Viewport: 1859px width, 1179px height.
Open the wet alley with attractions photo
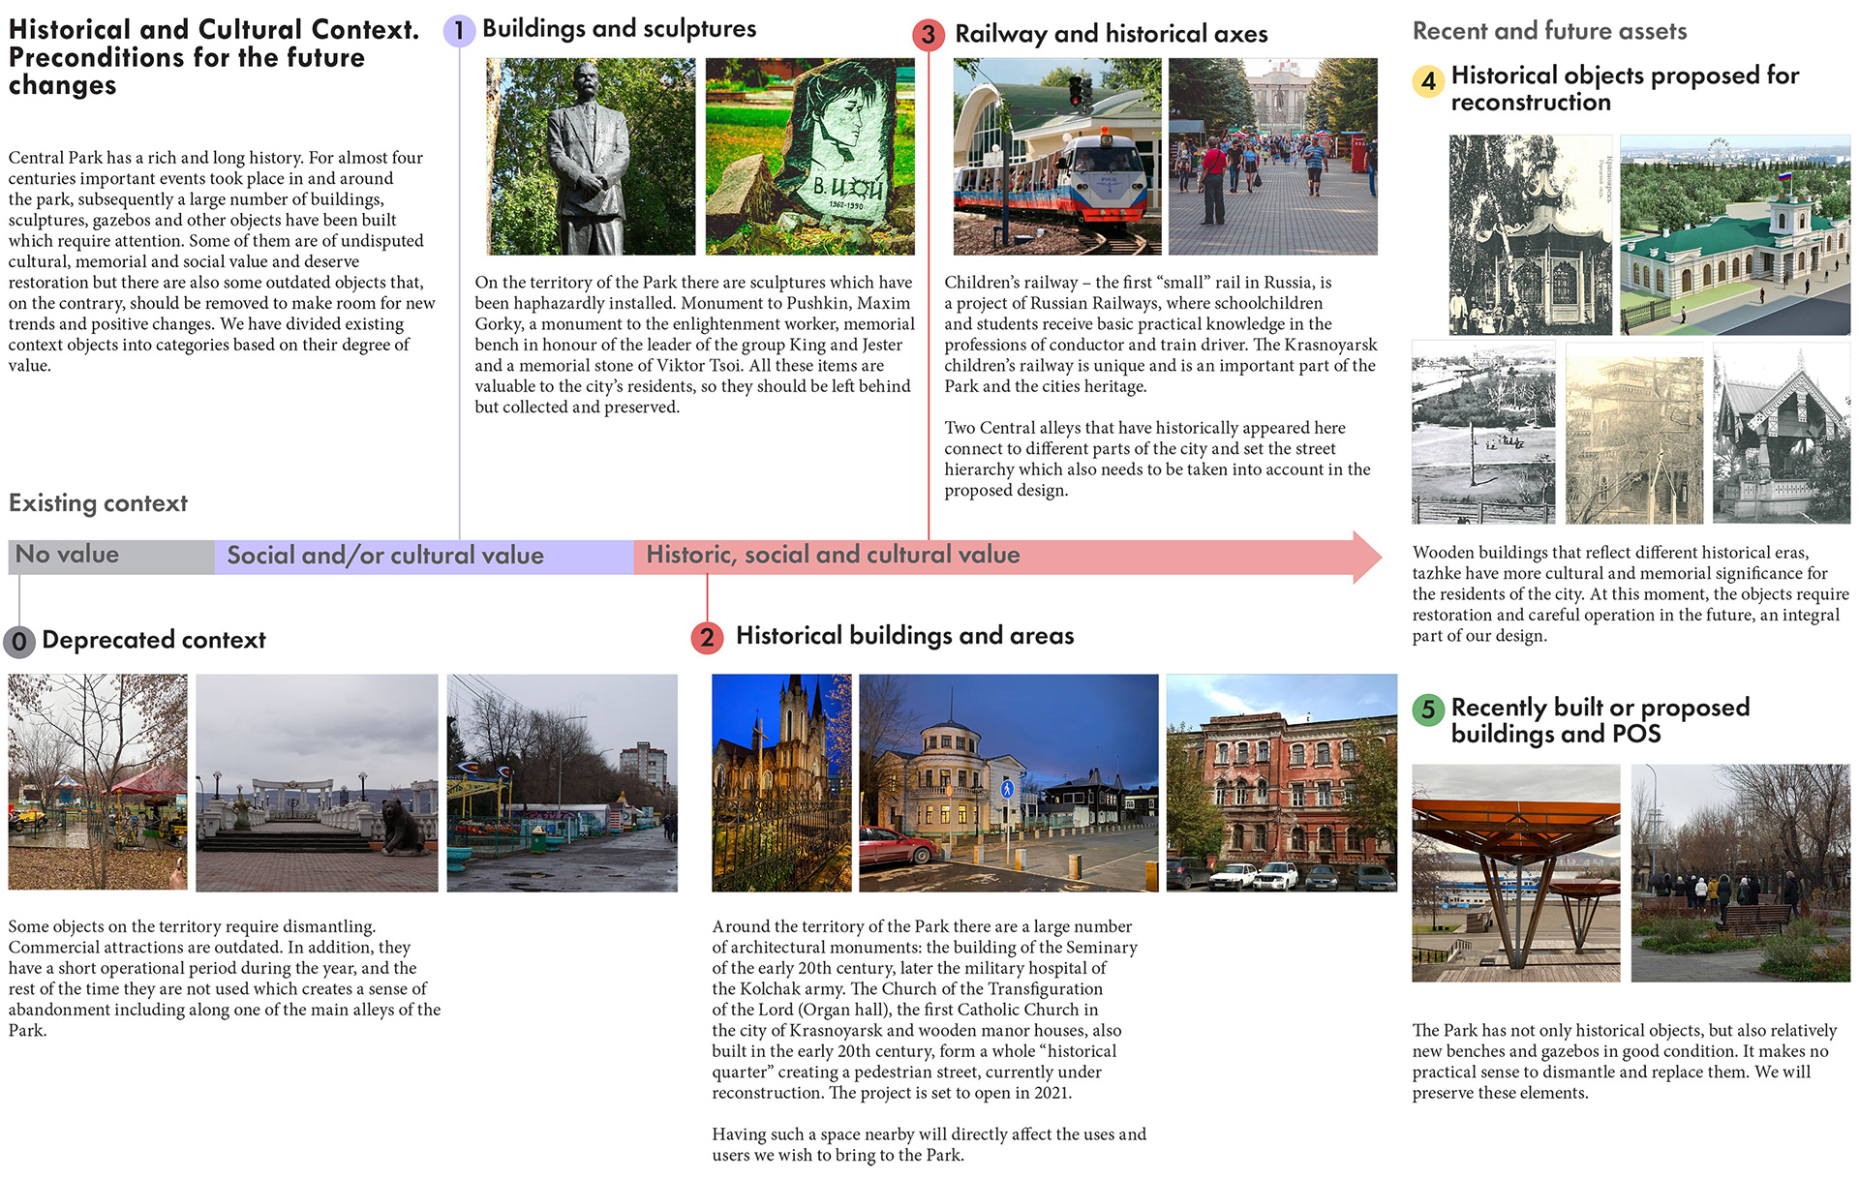coord(562,782)
